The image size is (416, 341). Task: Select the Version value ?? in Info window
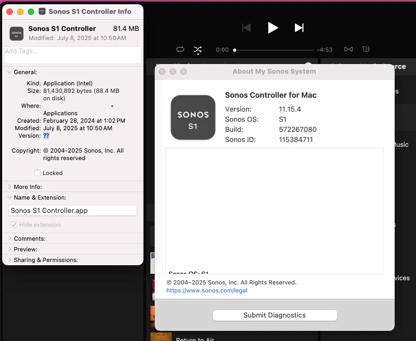(x=46, y=136)
